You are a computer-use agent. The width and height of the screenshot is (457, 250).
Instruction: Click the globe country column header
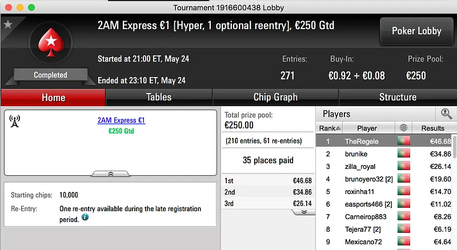[x=404, y=128]
